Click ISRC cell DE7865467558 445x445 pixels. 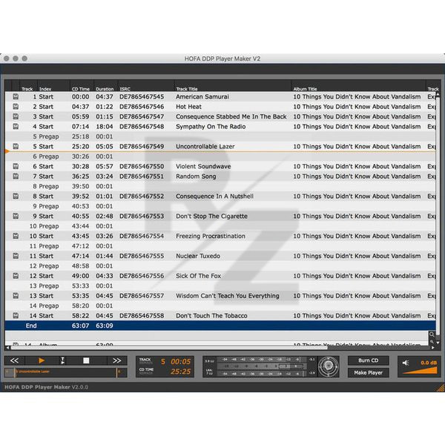tap(142, 316)
